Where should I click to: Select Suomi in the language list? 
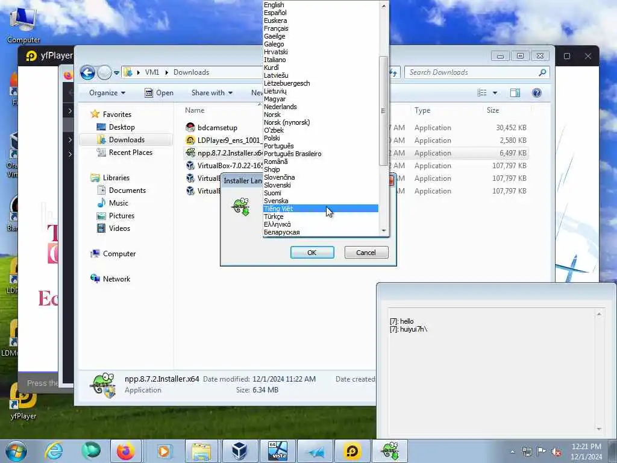321,193
